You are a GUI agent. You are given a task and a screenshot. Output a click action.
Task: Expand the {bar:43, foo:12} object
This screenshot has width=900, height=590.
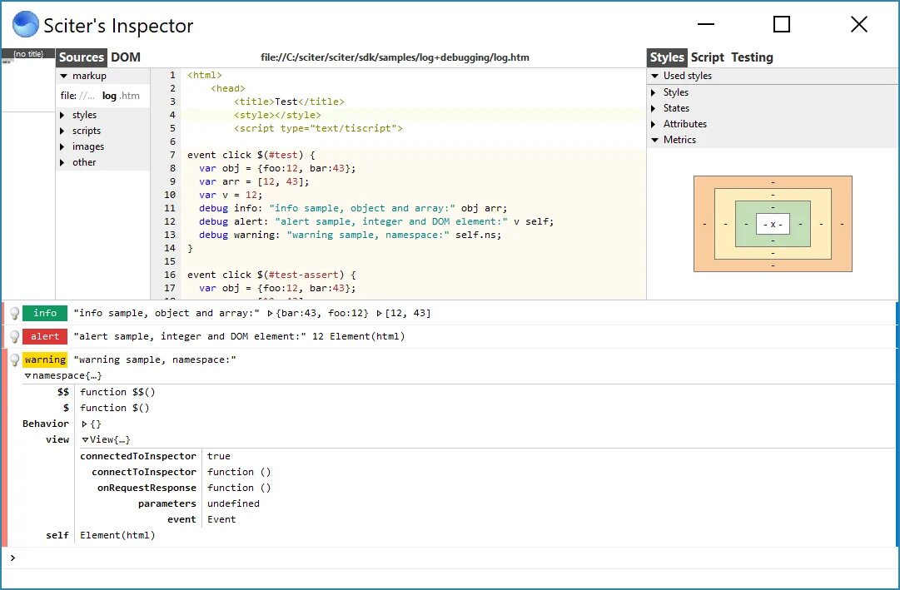271,314
